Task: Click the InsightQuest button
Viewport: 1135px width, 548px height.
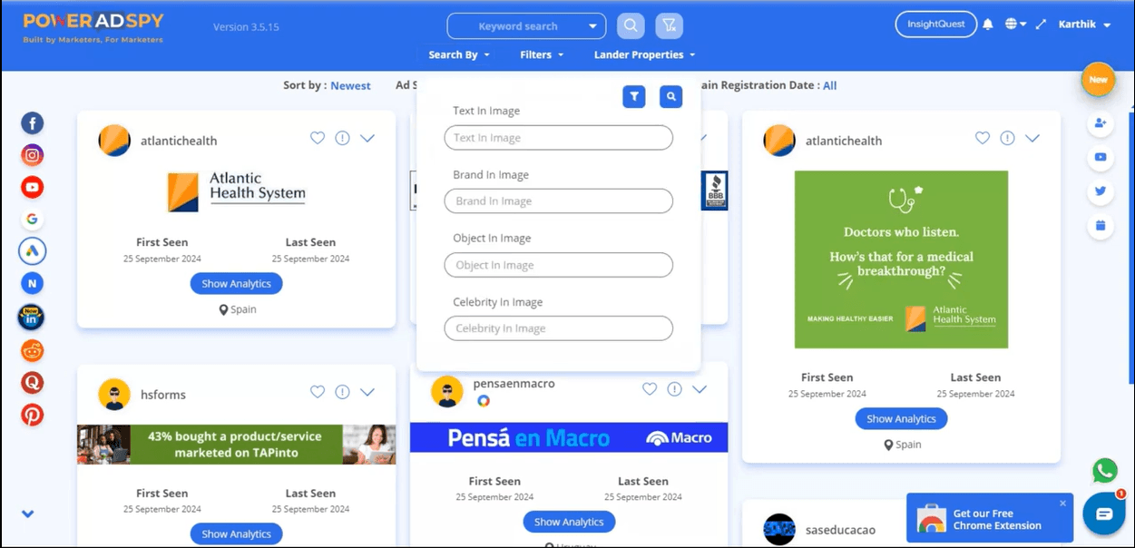Action: coord(935,24)
